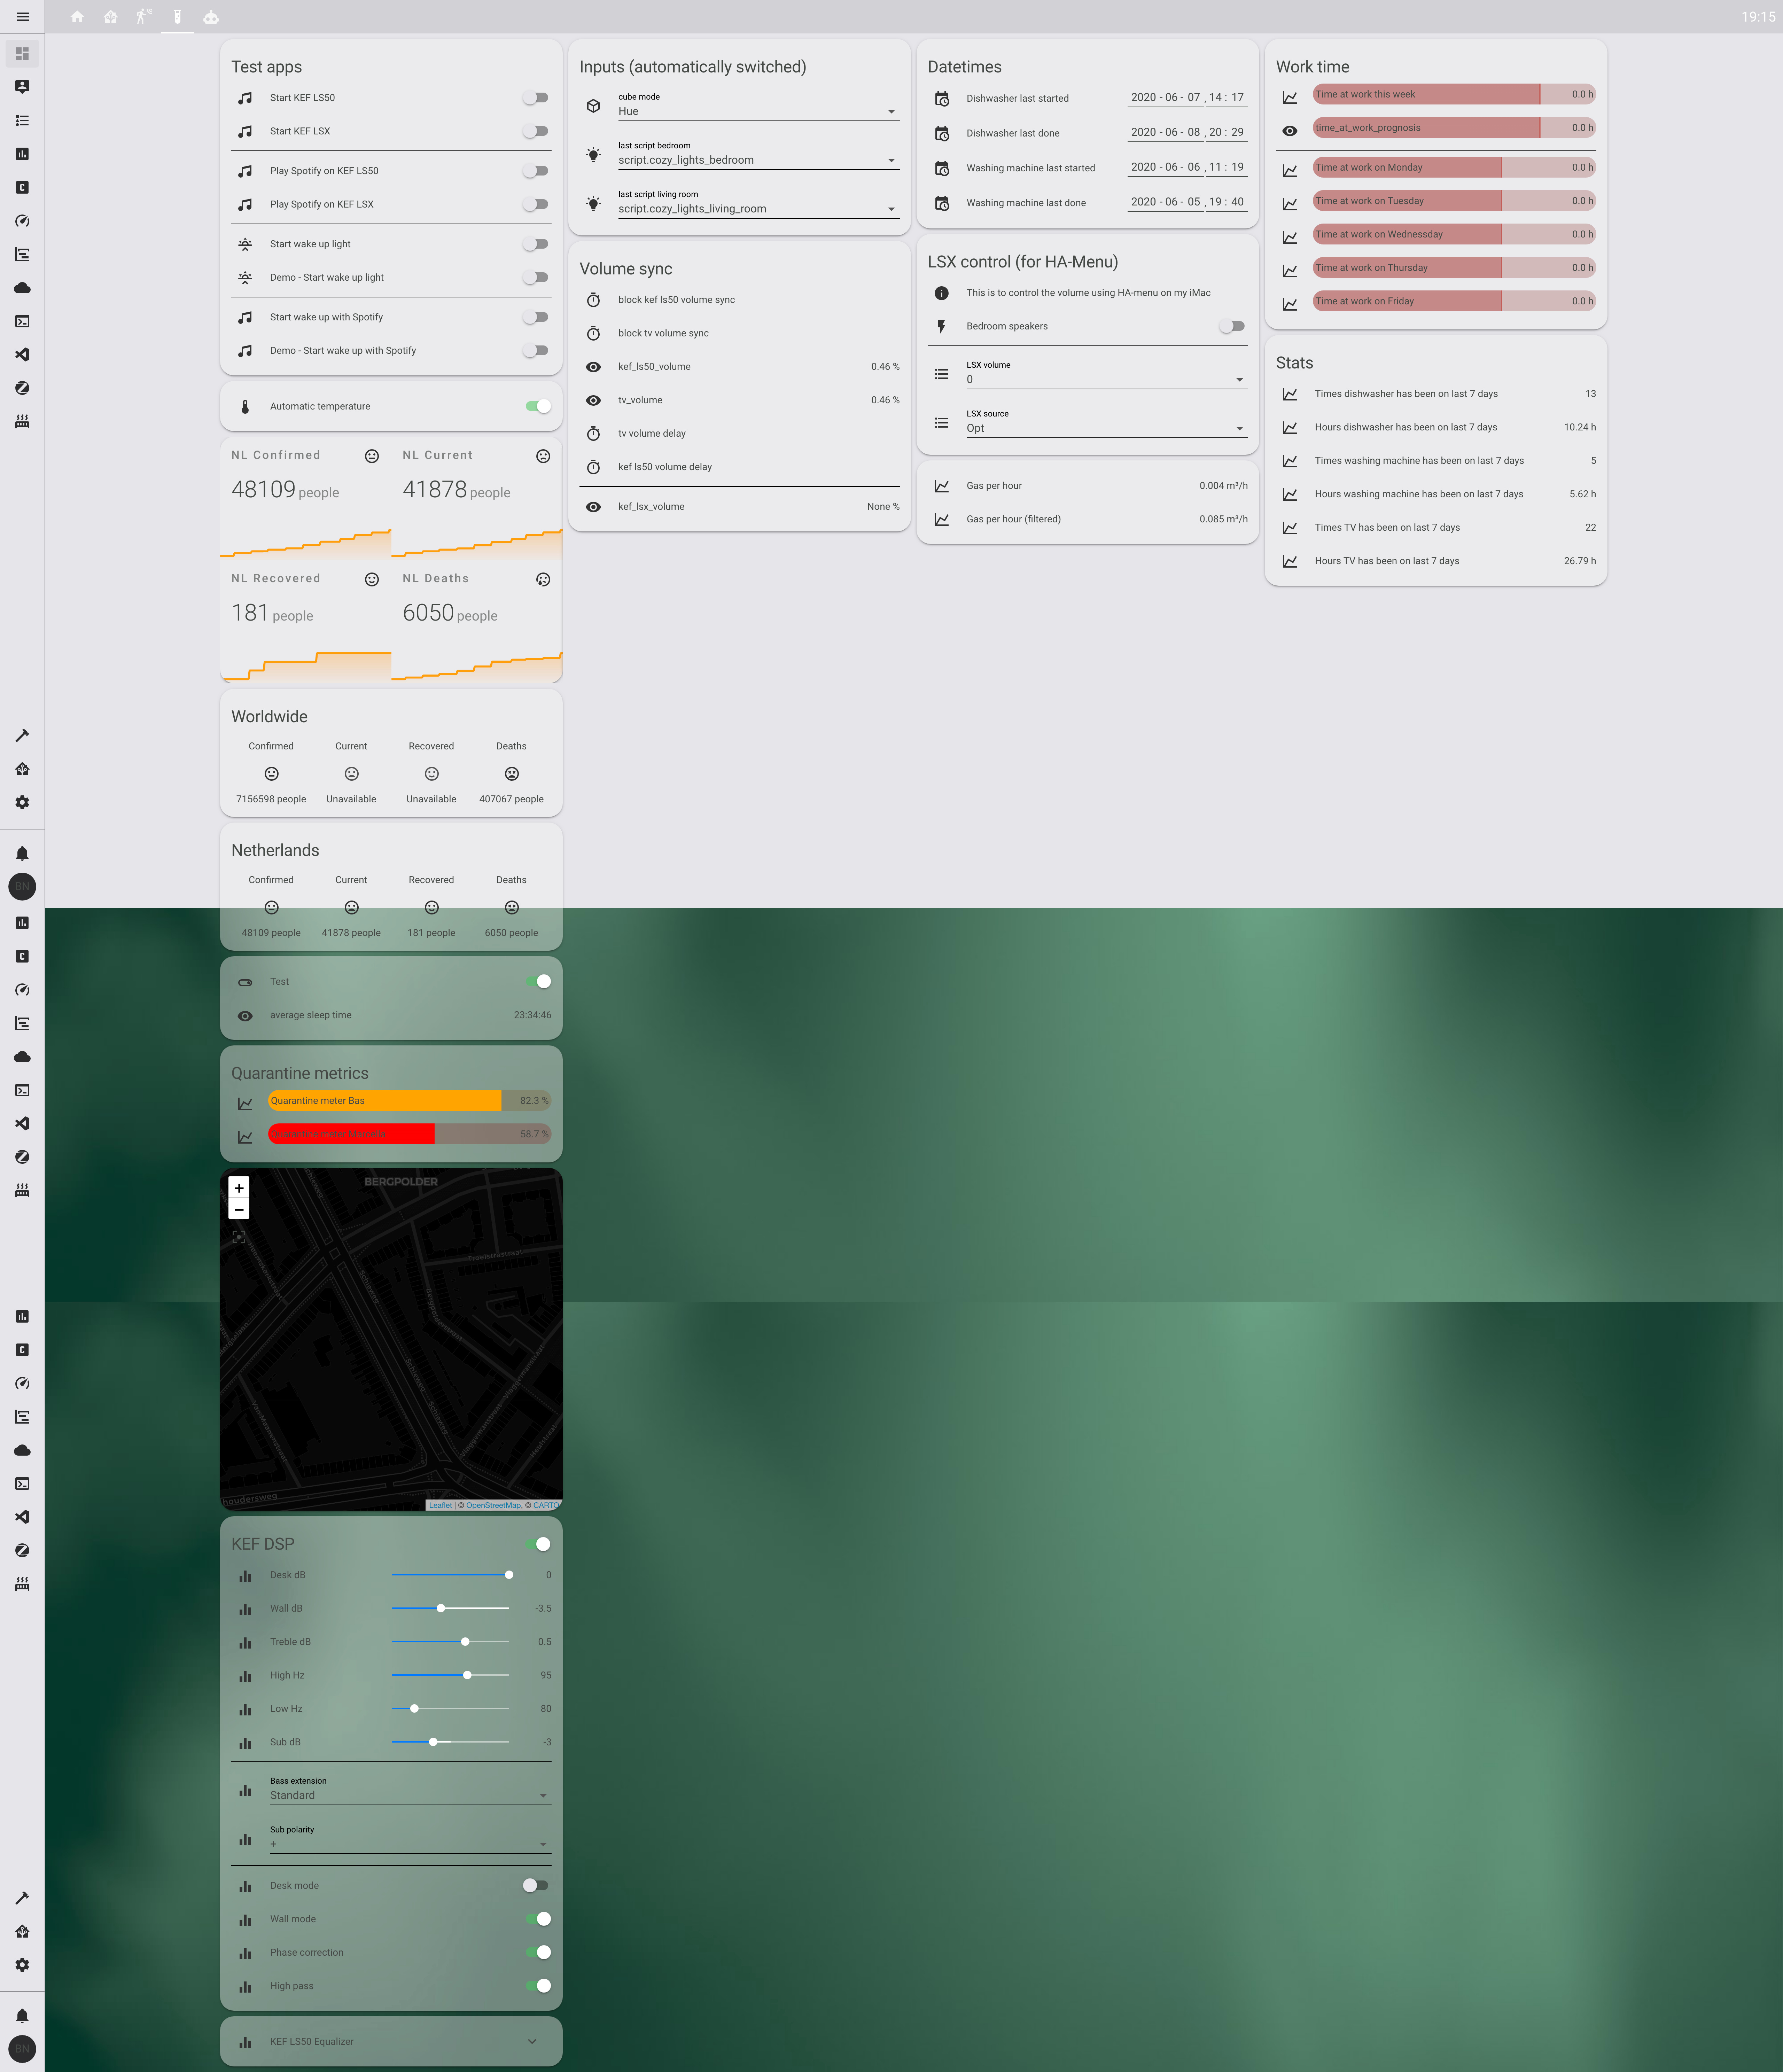Open the Supervisor panel house icon
The height and width of the screenshot is (2072, 1783).
pyautogui.click(x=22, y=769)
